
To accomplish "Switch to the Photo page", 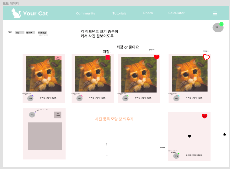I will pyautogui.click(x=148, y=13).
